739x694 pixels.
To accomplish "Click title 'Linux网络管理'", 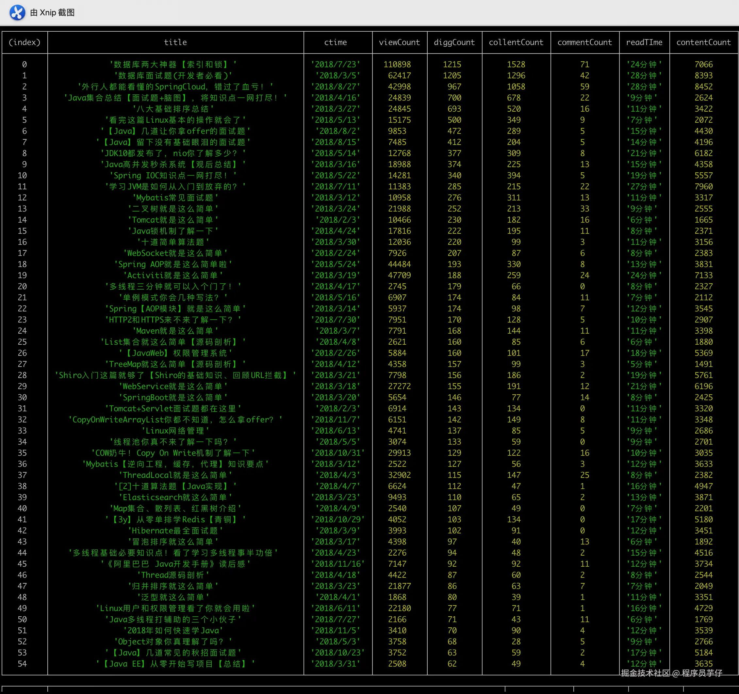I will (175, 431).
